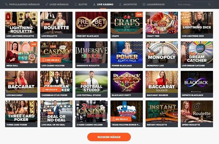Click the Rohkem Mänge button
Image resolution: width=219 pixels, height=144 pixels.
point(109,137)
